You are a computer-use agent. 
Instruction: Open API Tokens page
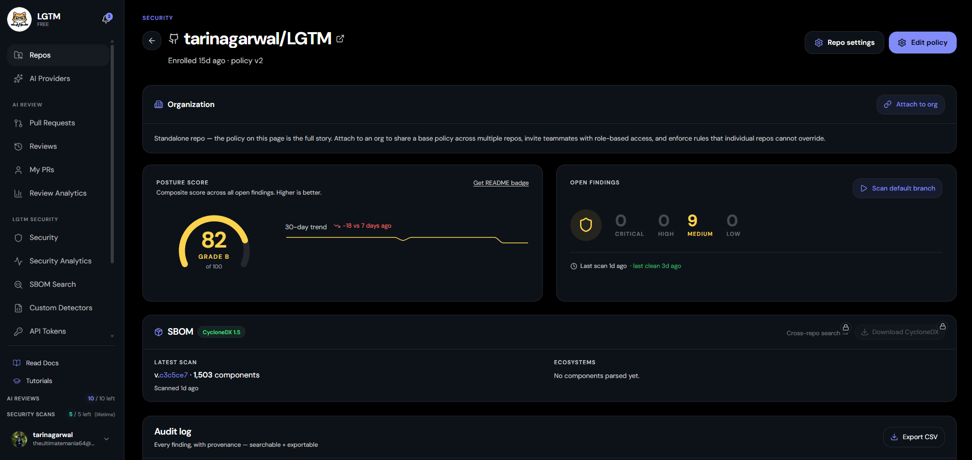[x=59, y=331]
